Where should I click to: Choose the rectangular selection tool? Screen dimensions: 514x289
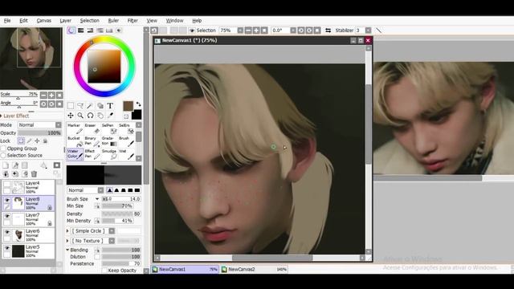click(71, 105)
